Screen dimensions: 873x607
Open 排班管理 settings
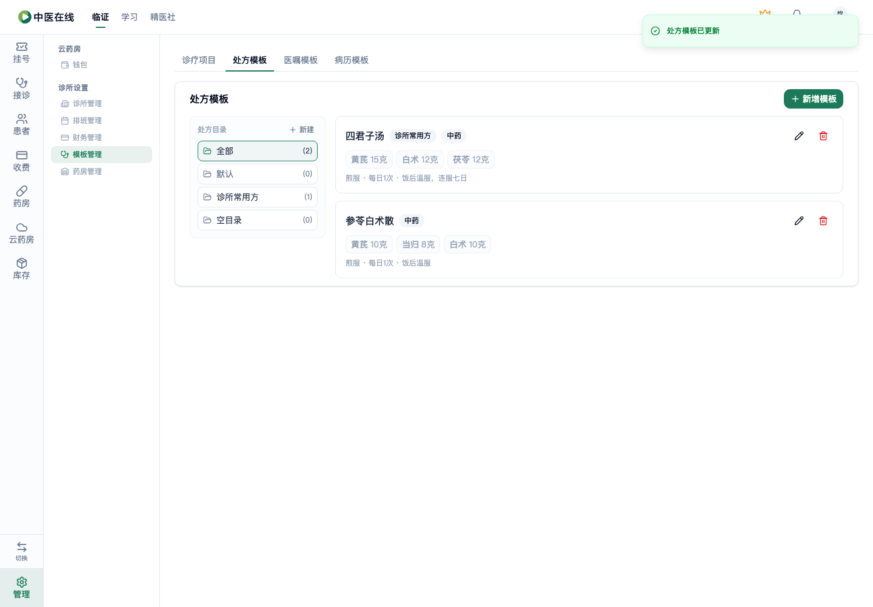coord(101,121)
